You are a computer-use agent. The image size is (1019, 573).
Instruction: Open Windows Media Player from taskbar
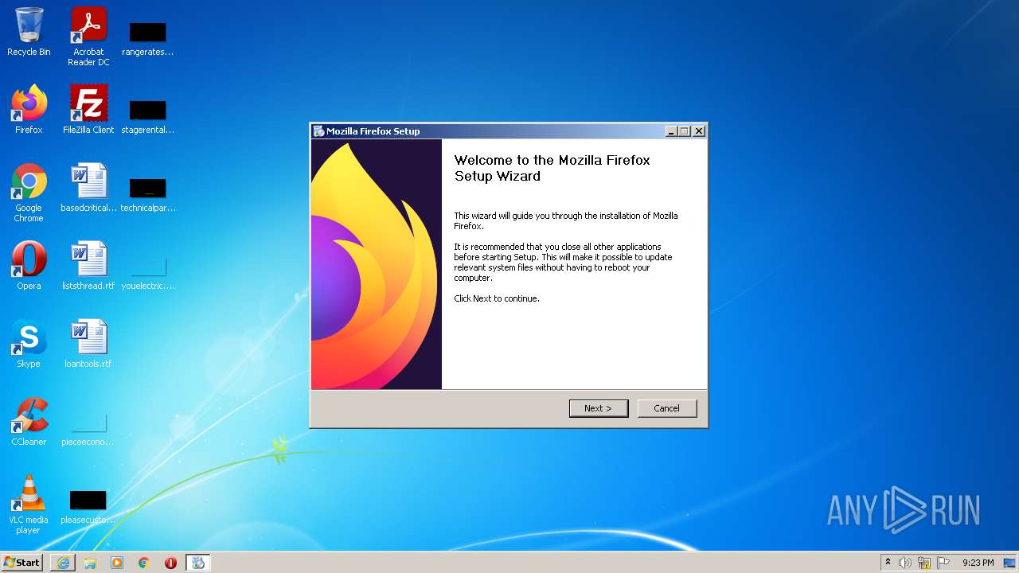[x=117, y=563]
